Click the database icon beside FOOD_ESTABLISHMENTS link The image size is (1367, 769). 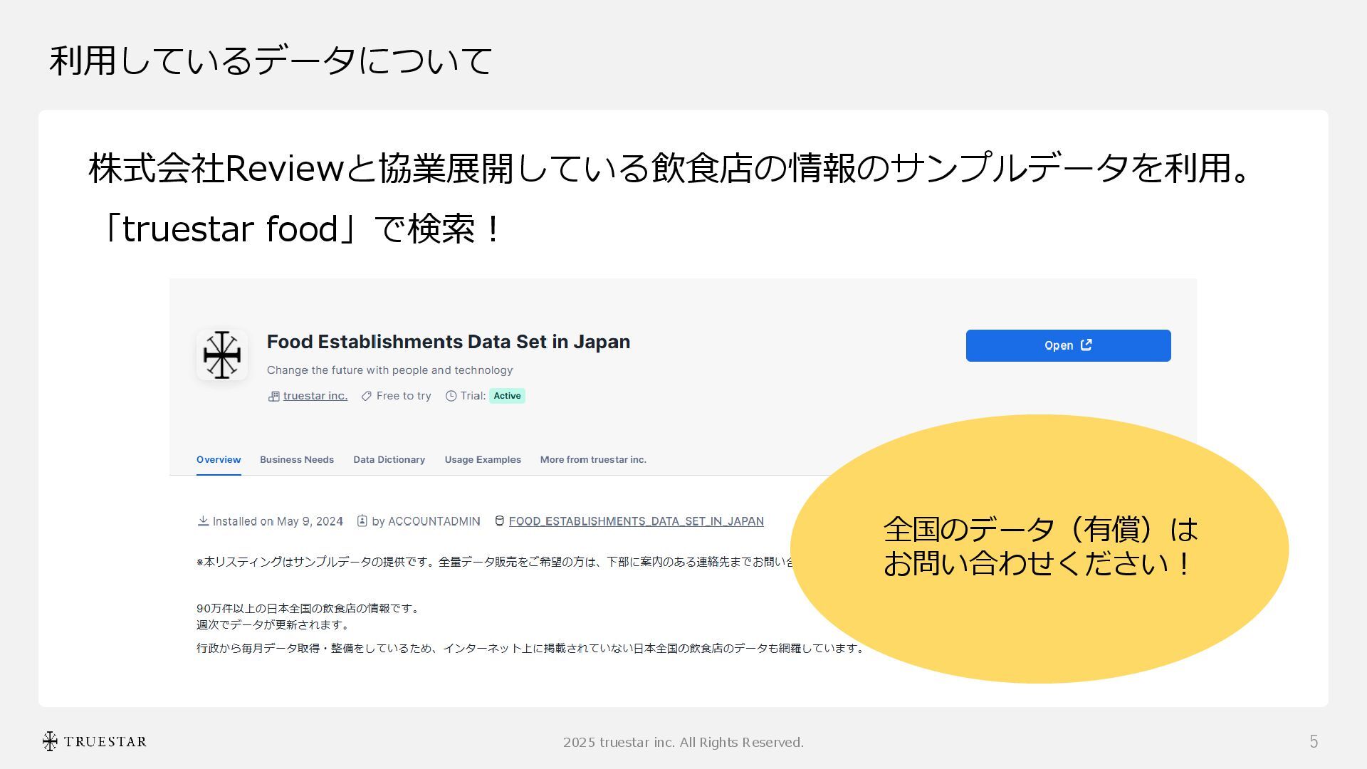(x=500, y=521)
